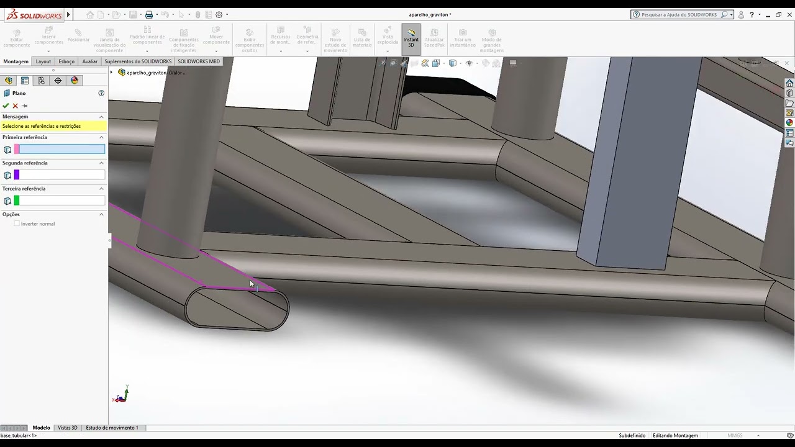Switch to the Modelo bottom tab
Viewport: 795px width, 447px height.
point(42,428)
